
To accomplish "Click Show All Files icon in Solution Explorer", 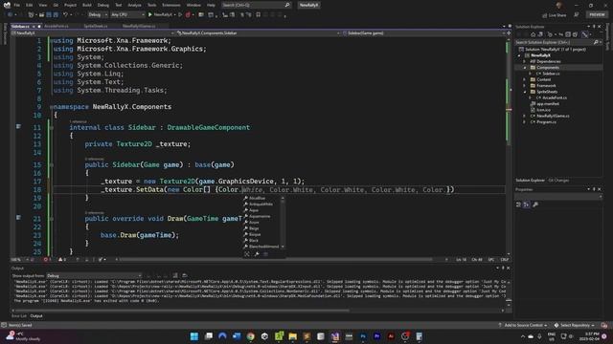I will 575,34.
